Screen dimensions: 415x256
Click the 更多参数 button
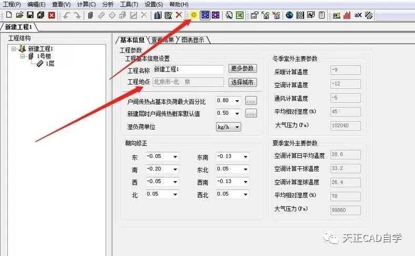tap(243, 69)
